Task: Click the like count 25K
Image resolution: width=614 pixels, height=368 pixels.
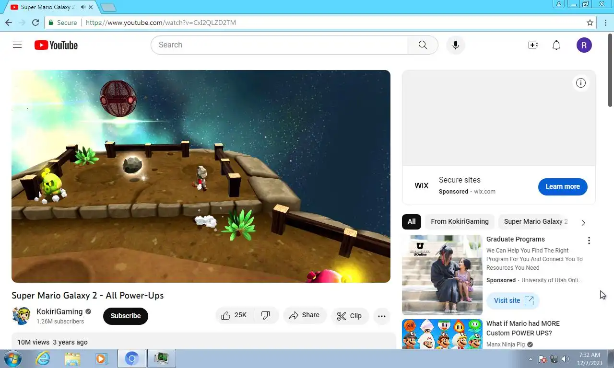Action: (240, 315)
